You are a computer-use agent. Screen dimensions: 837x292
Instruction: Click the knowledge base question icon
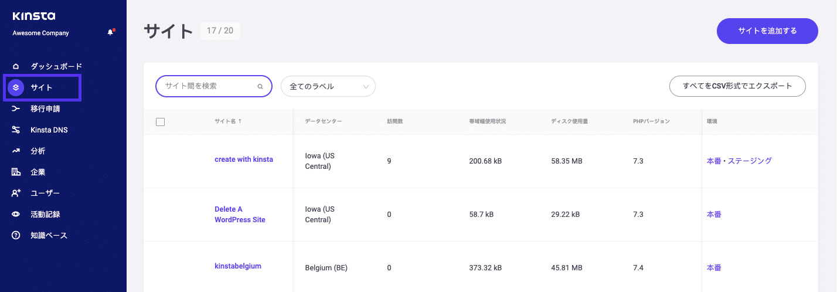pyautogui.click(x=16, y=235)
